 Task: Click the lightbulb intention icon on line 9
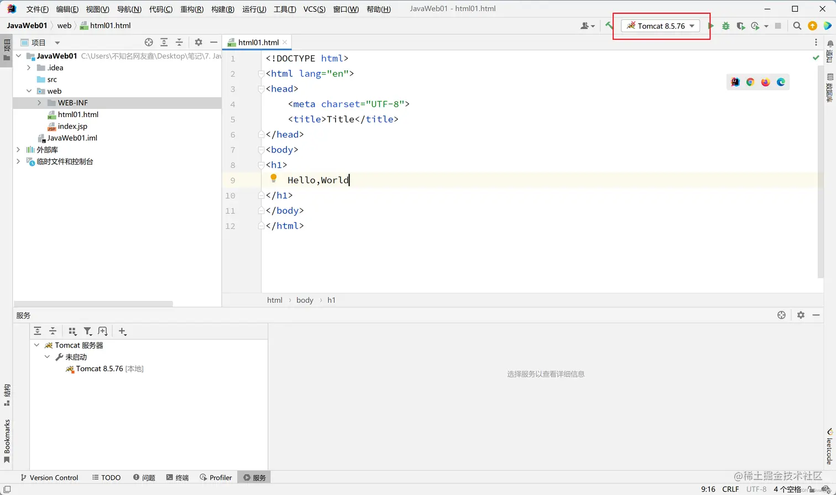point(273,178)
